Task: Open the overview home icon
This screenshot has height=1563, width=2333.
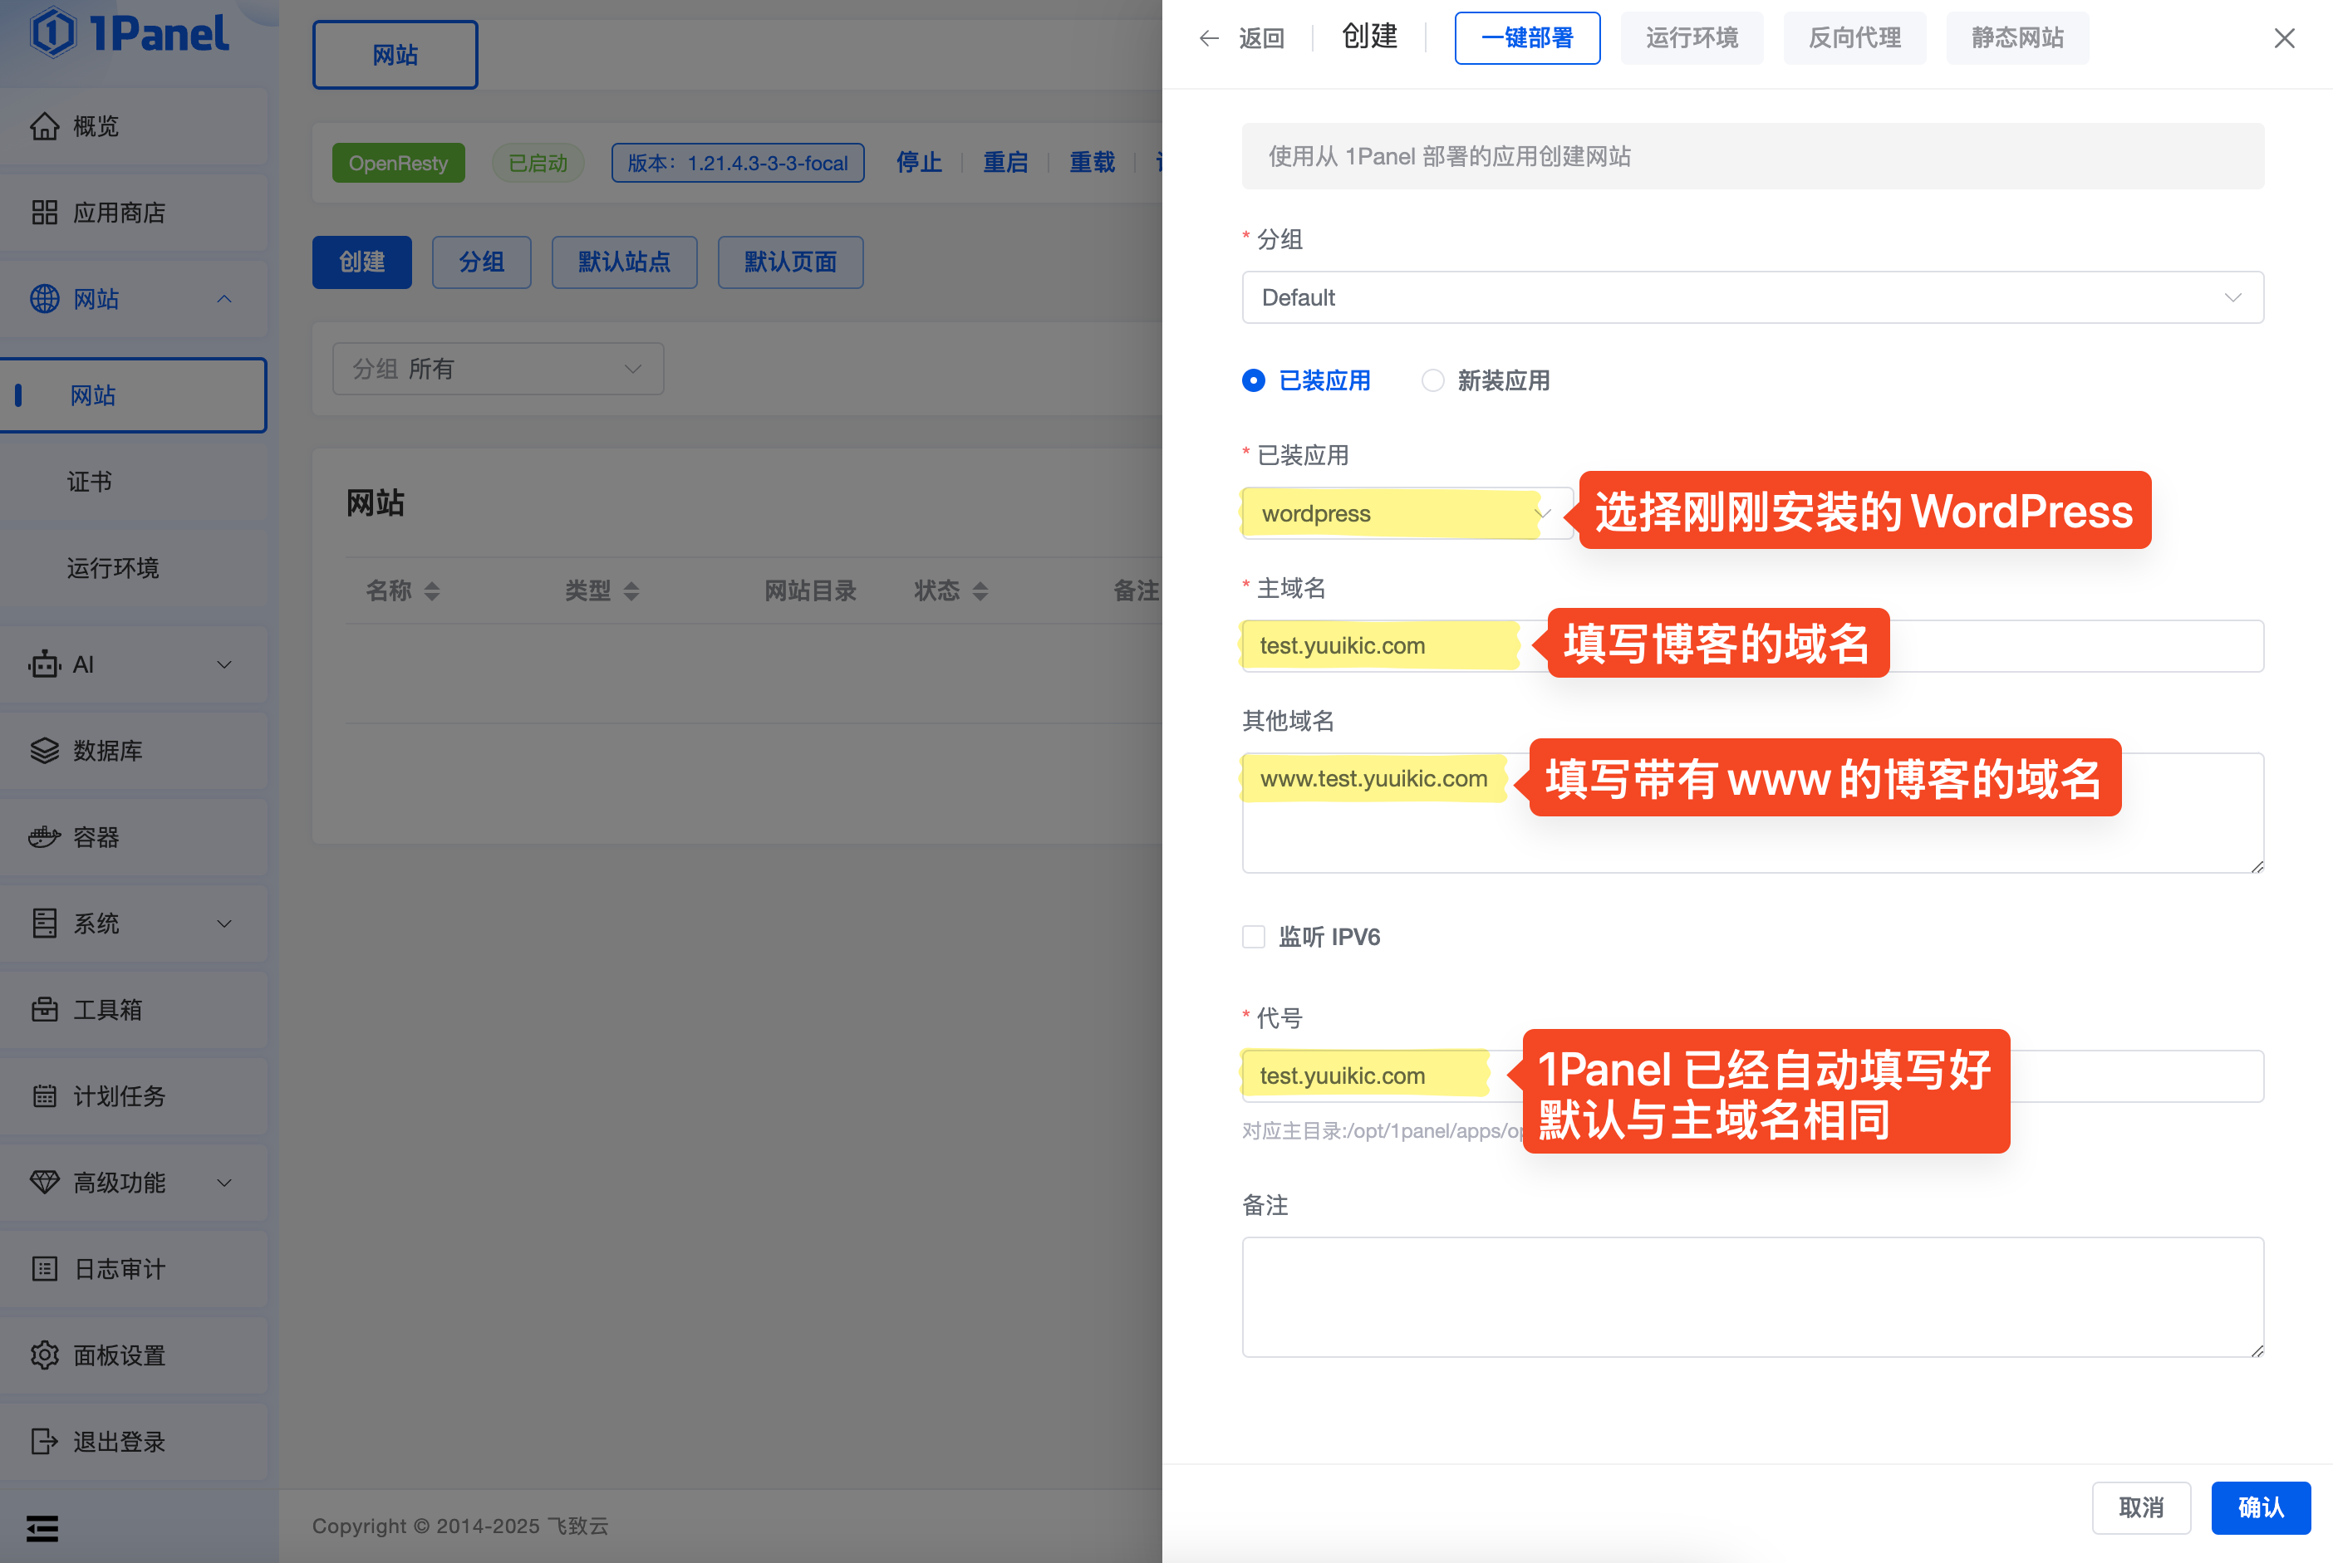Action: point(44,126)
